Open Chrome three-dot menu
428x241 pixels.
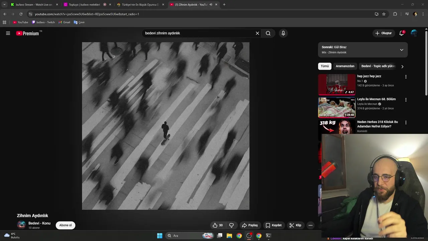coord(423,14)
